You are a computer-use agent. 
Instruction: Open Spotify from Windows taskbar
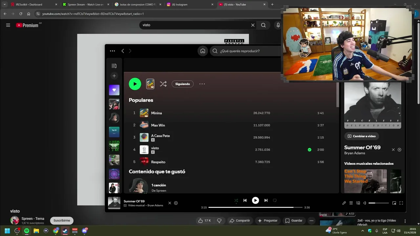pyautogui.click(x=27, y=231)
